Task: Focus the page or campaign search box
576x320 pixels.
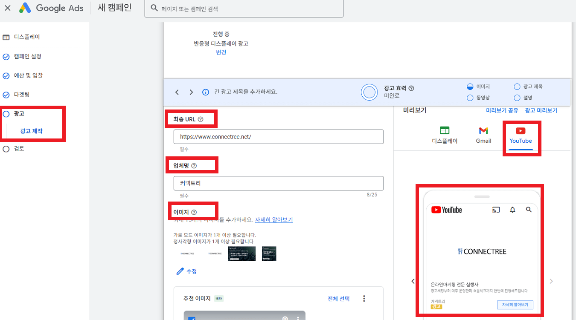Action: (x=244, y=9)
